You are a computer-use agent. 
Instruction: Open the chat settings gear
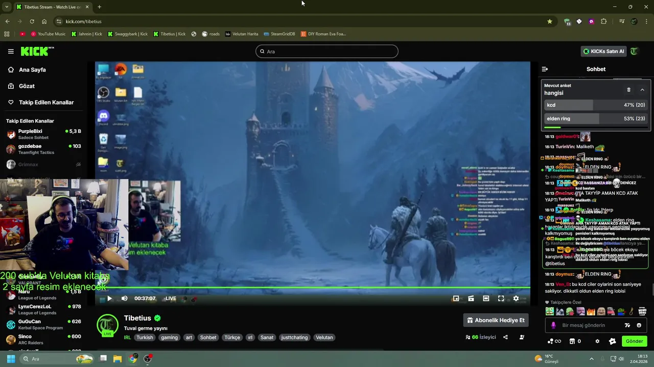tap(597, 342)
